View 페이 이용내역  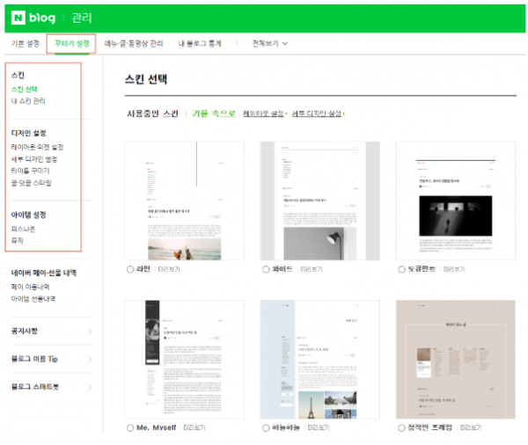click(x=30, y=287)
